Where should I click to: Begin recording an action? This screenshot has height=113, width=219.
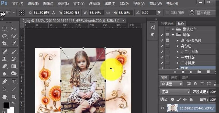[183, 72]
